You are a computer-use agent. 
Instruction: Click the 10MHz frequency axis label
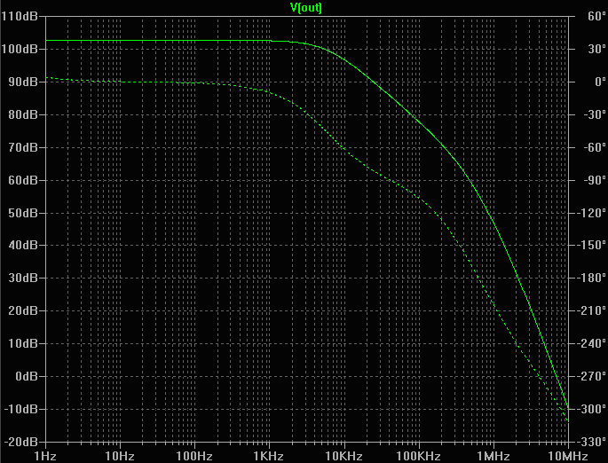click(568, 456)
